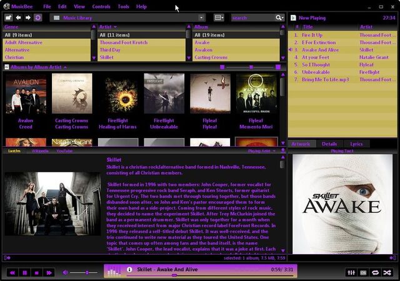Go back with the left arrow
Screen dimensions: 400x281
(18, 17)
